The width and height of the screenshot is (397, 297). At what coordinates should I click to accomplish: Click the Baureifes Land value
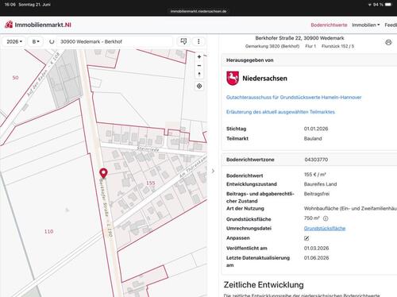[x=320, y=184]
